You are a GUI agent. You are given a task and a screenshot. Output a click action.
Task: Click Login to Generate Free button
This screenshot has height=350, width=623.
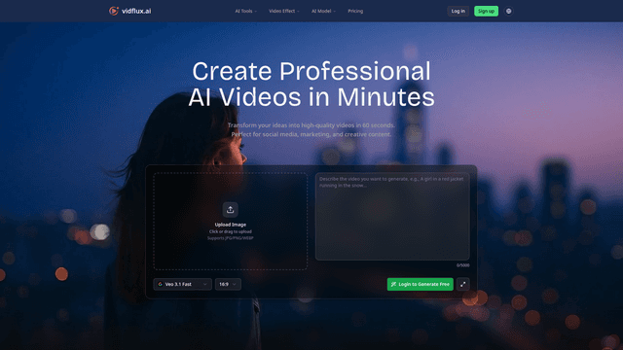[420, 284]
